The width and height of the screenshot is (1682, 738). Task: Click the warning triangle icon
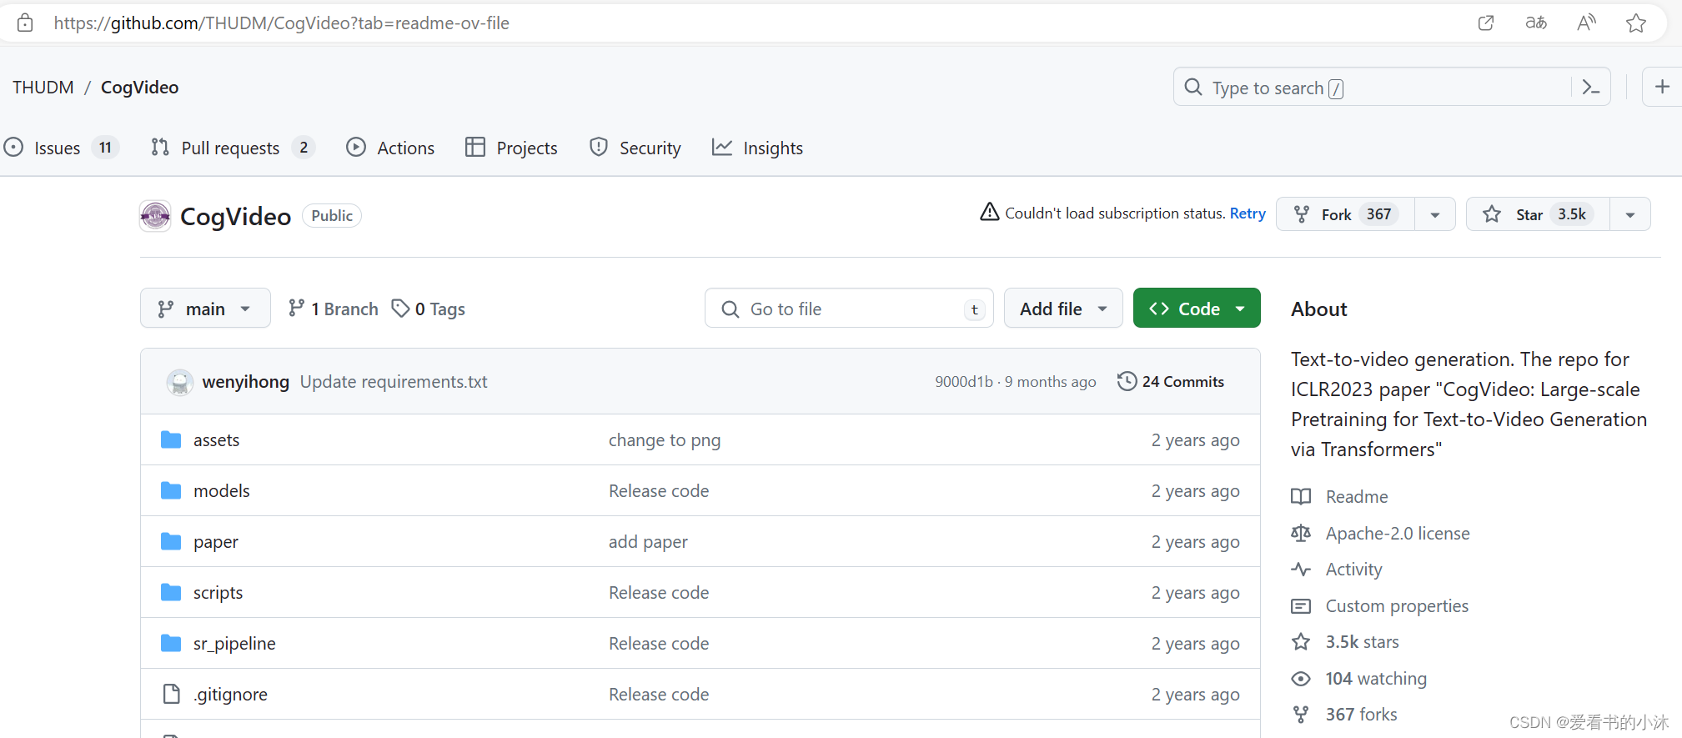[989, 212]
